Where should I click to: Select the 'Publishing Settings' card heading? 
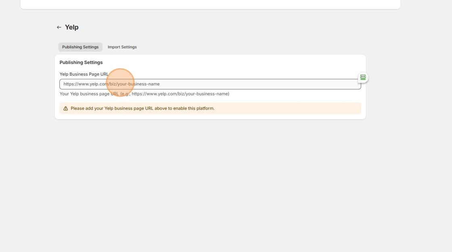tap(81, 62)
